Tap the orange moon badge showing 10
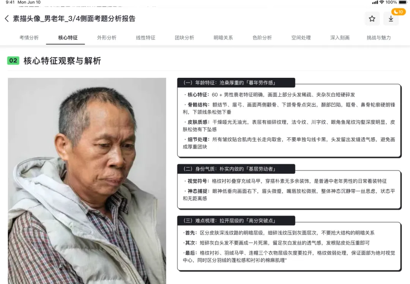410x284 pixels. pos(398,12)
